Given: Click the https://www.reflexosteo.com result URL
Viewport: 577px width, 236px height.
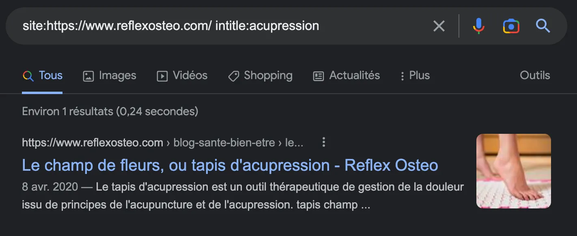Looking at the screenshot, I should 93,143.
